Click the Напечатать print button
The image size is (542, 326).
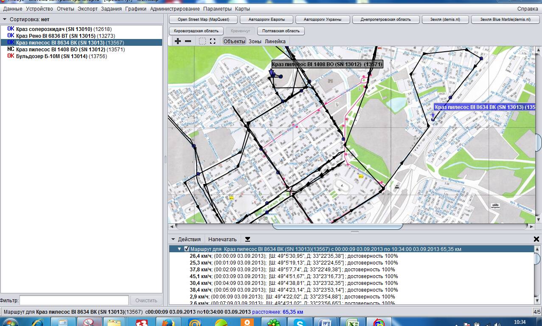(222, 239)
